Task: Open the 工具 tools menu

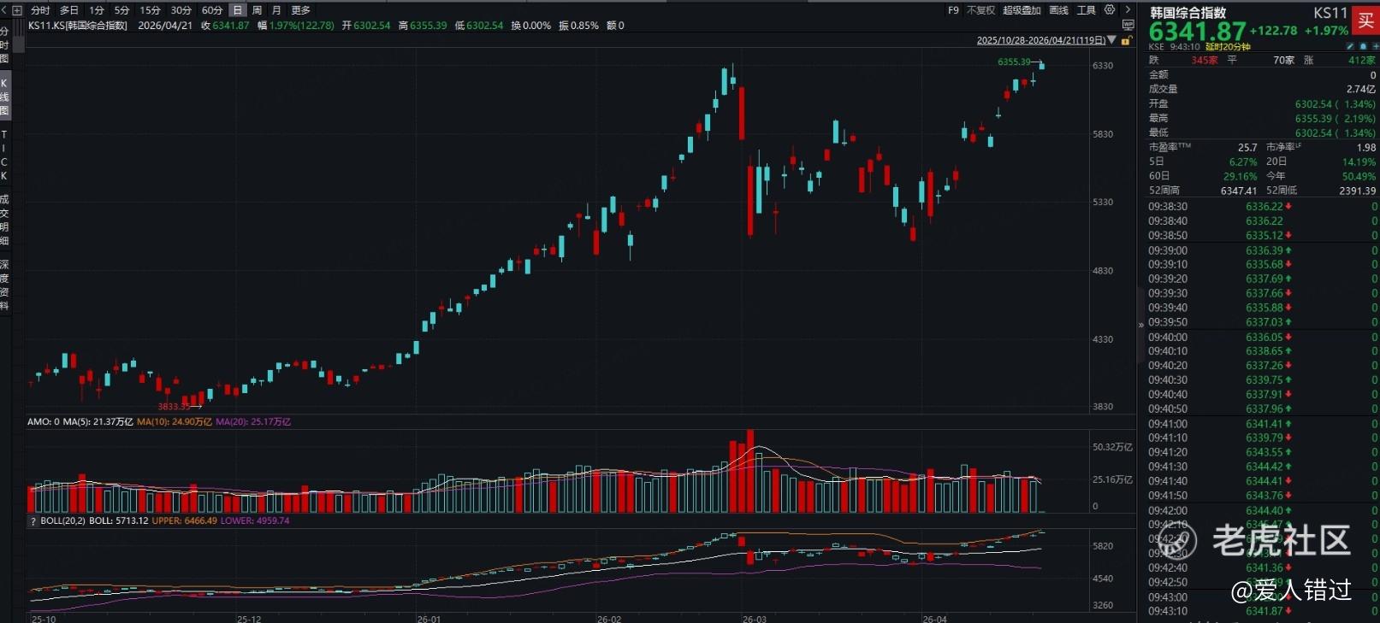Action: point(1087,10)
